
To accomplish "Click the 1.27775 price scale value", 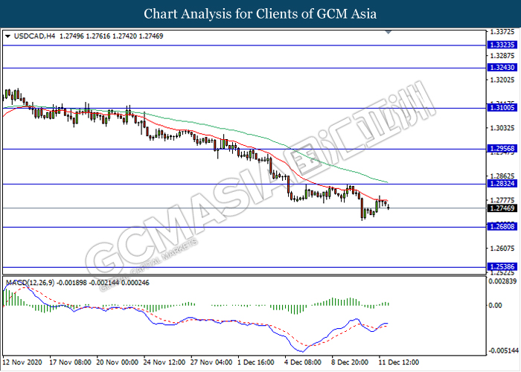I will pyautogui.click(x=502, y=199).
